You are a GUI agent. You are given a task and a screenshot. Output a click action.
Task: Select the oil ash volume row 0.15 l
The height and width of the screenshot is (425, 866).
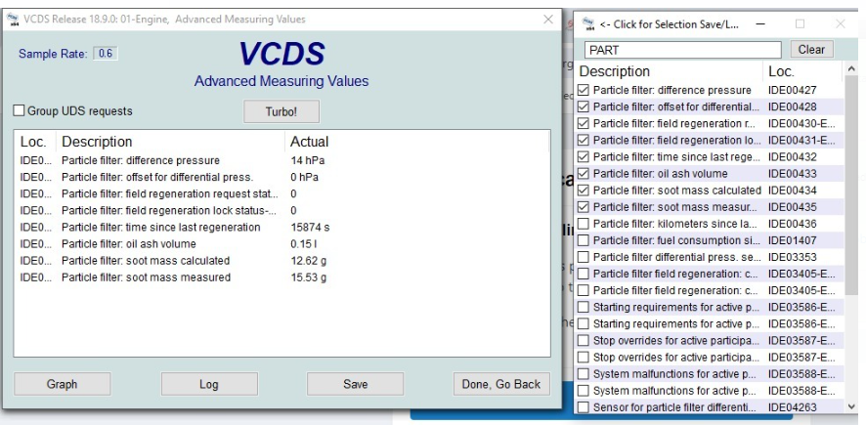pos(281,244)
